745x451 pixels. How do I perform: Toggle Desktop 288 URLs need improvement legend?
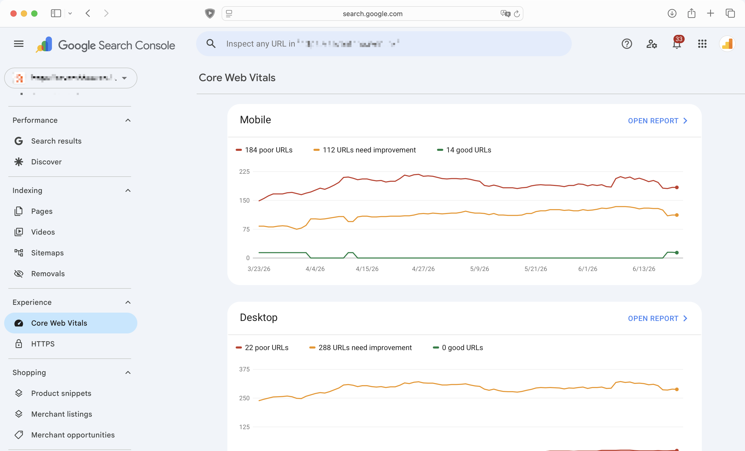coord(361,348)
